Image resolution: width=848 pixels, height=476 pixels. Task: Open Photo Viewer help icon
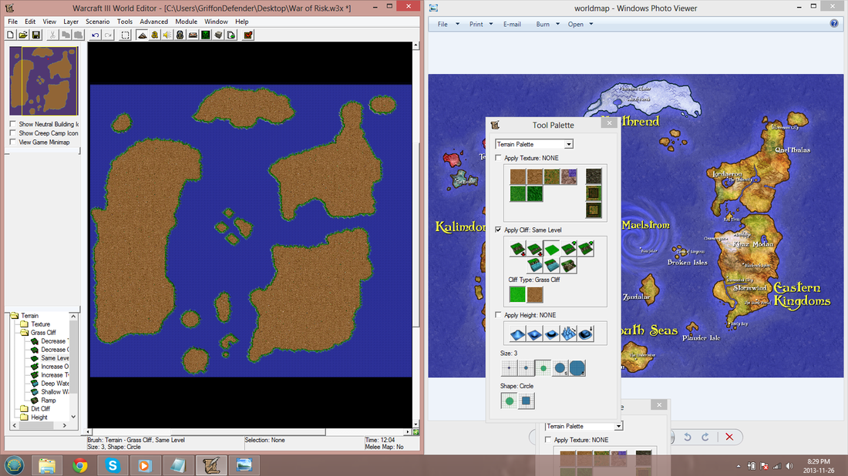834,23
